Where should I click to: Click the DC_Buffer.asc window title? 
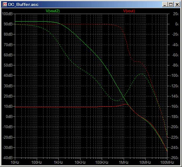click(23, 4)
